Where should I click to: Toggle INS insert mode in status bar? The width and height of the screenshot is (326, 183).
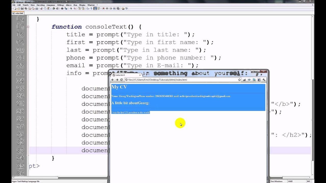308,181
